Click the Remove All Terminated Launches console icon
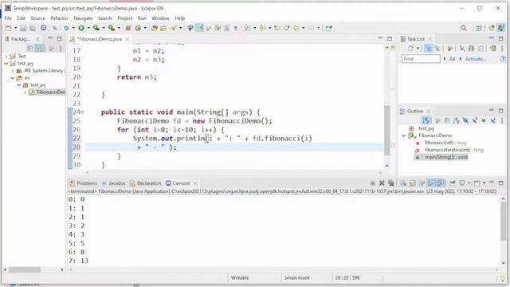Viewport: 510px width, 287px height. pyautogui.click(x=391, y=183)
